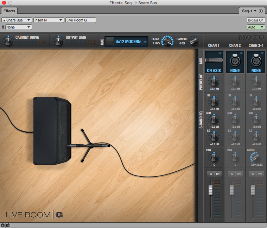Toggle the Bypass Off button
Viewport: 267px width, 228px height.
click(256, 20)
